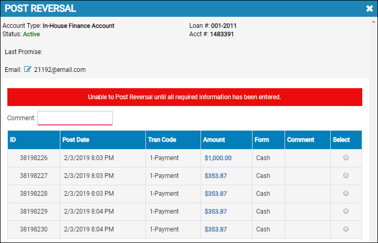The height and width of the screenshot is (243, 378).
Task: Select radio button for transaction 38198230
Action: (346, 229)
